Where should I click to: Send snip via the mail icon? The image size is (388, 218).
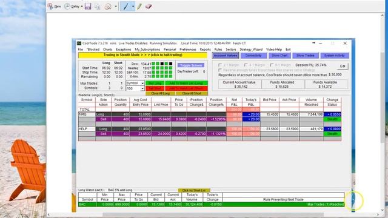pos(108,7)
